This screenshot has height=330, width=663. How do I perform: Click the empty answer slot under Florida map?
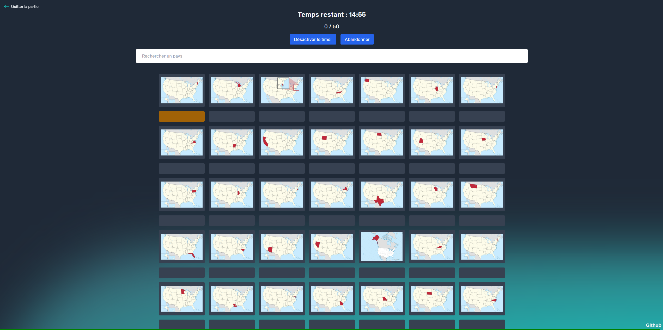point(182,273)
